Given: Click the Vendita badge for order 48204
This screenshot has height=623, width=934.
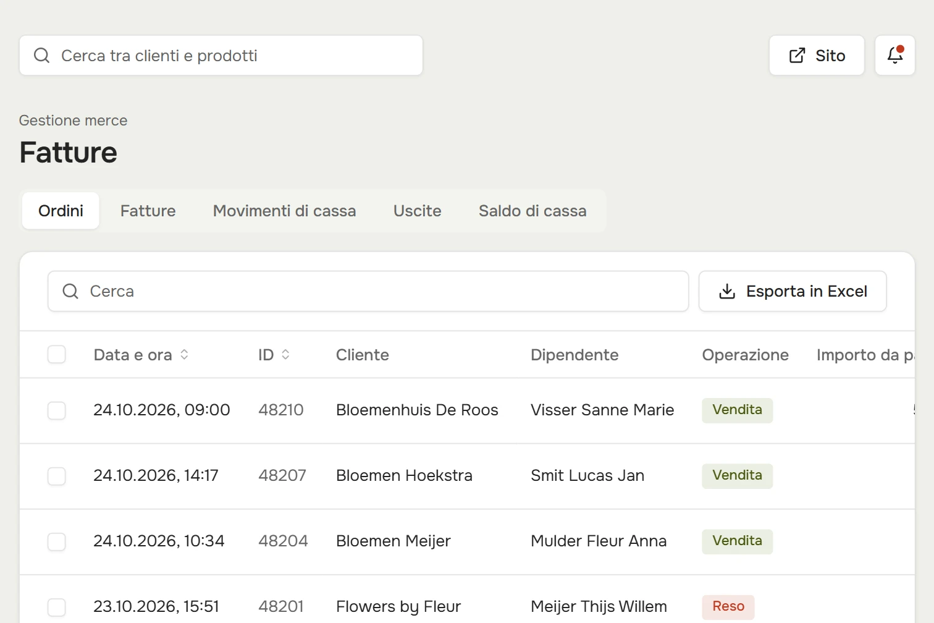Looking at the screenshot, I should 738,541.
